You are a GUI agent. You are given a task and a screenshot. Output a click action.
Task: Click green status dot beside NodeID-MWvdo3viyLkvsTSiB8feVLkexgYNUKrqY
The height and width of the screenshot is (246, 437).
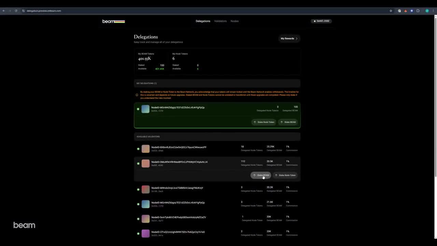pyautogui.click(x=138, y=189)
